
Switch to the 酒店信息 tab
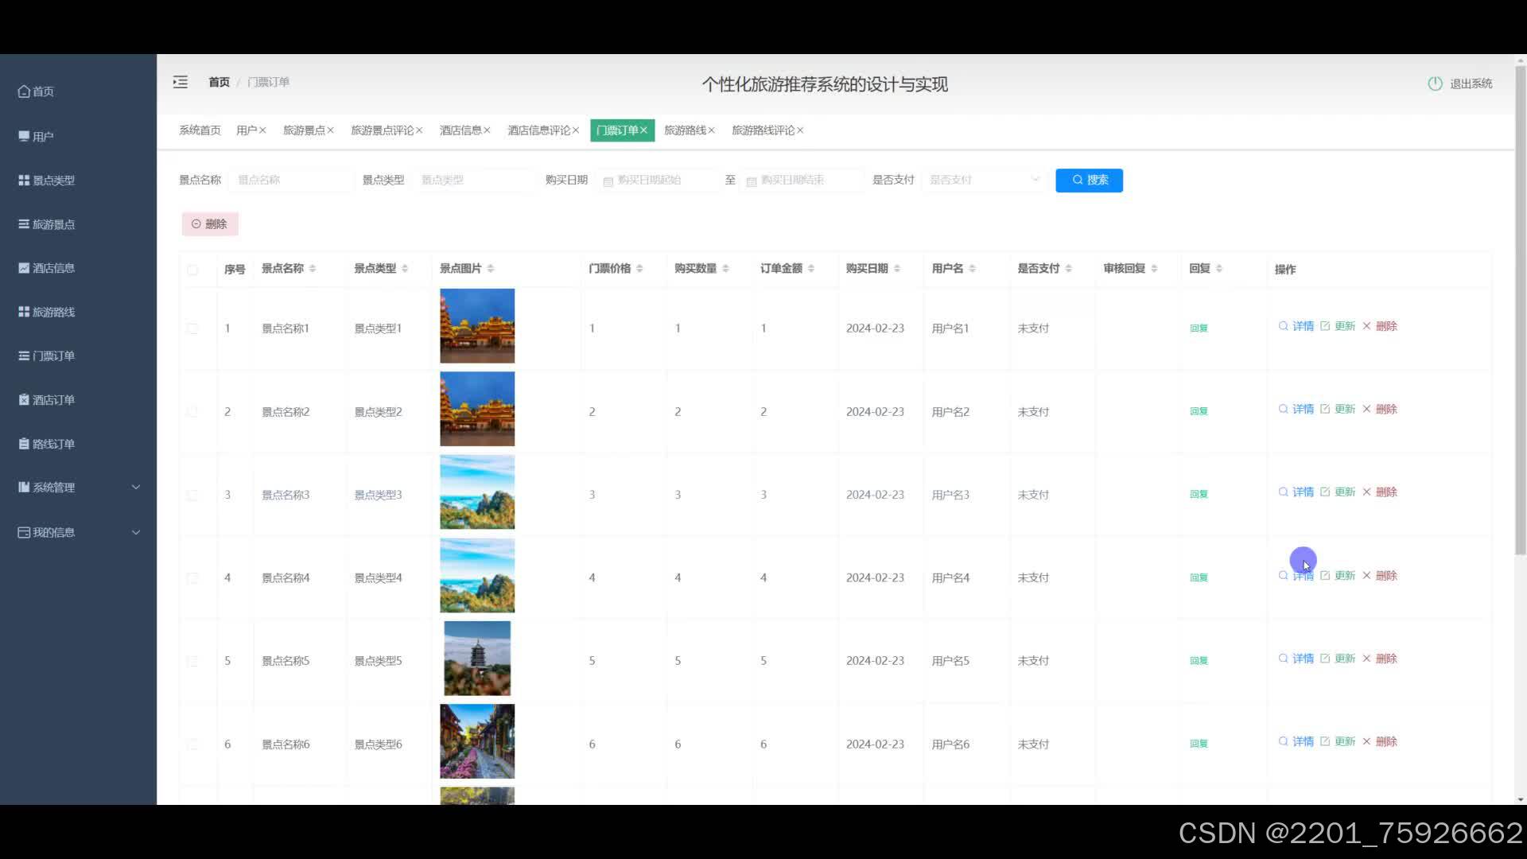(460, 130)
